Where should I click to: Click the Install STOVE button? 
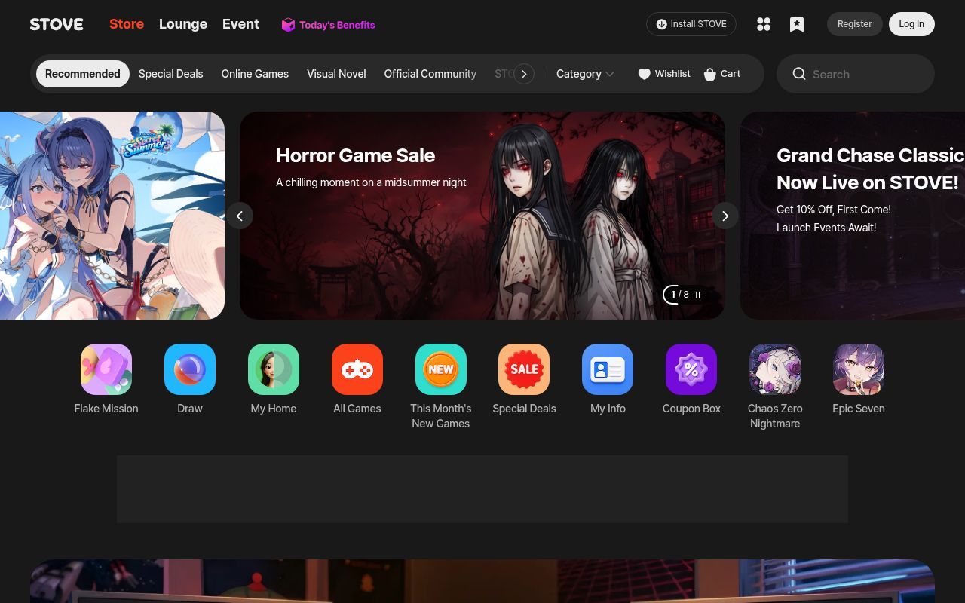[x=691, y=24]
